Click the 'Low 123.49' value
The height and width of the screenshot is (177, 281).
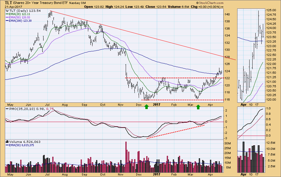(134, 7)
